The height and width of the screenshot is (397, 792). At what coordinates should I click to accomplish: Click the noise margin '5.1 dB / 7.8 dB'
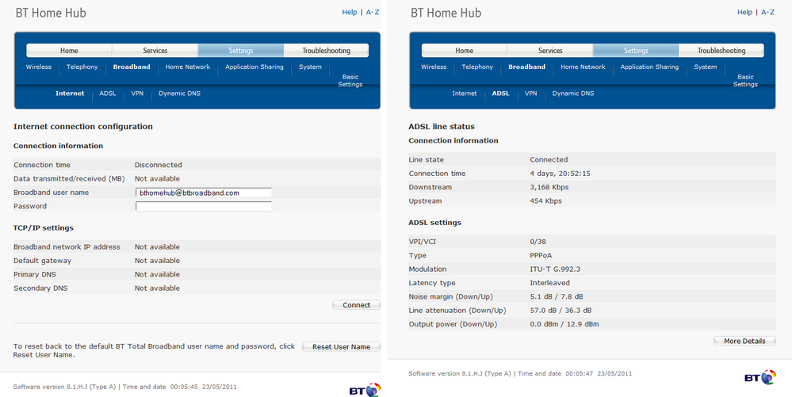tap(556, 296)
